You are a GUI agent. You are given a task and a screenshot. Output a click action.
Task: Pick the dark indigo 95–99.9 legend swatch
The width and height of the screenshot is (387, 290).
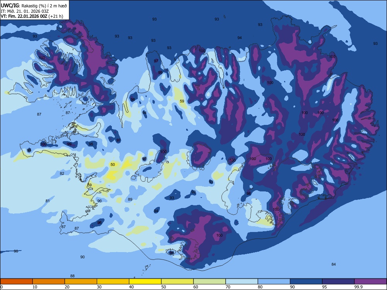pyautogui.click(x=338, y=281)
